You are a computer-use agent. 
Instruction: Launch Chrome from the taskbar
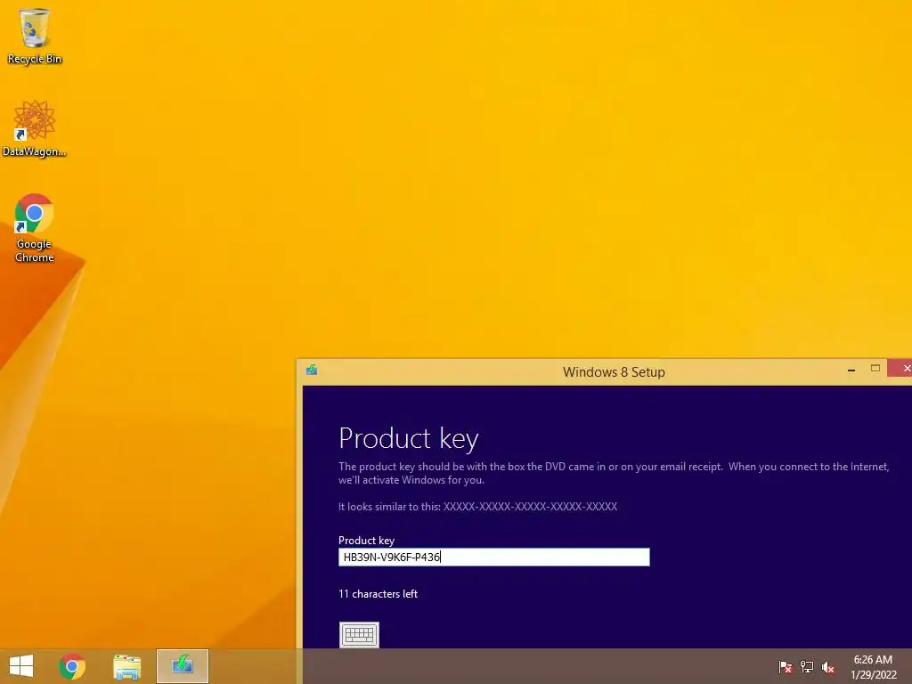(x=72, y=666)
